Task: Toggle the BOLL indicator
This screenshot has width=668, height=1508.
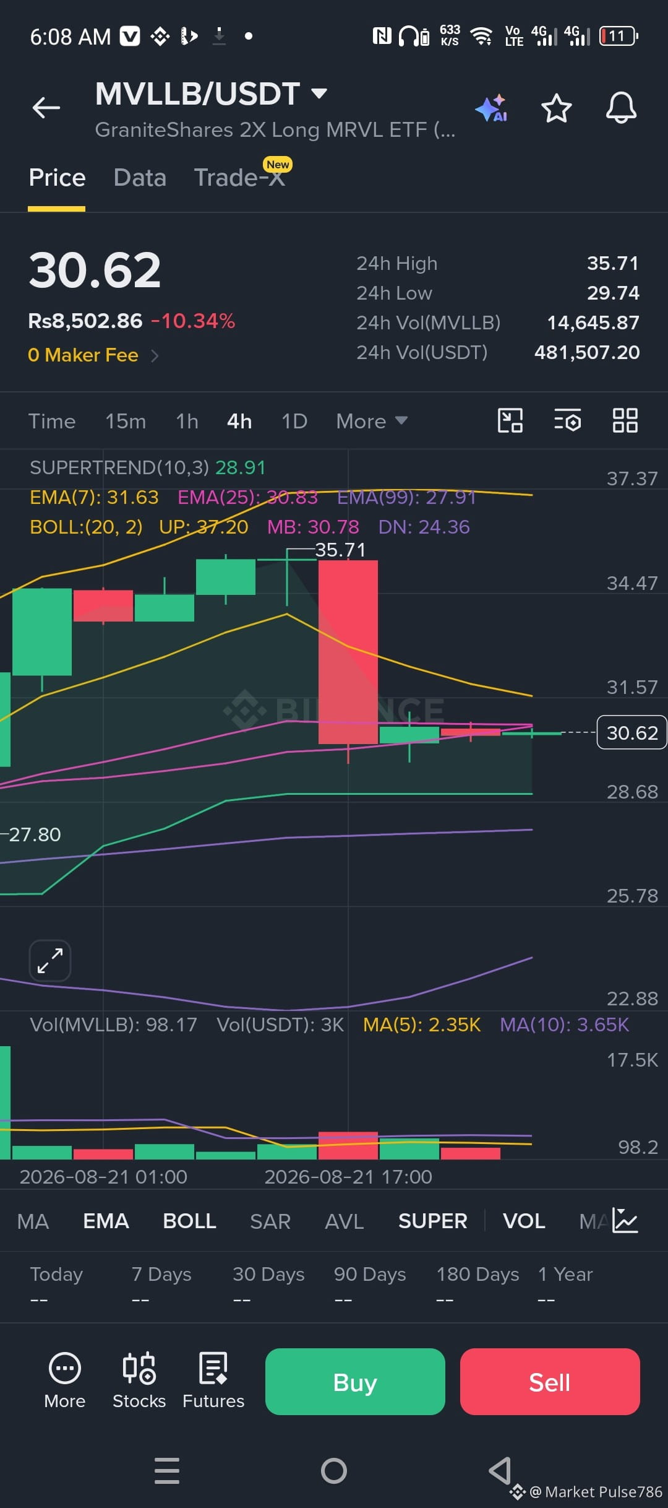Action: click(189, 1221)
